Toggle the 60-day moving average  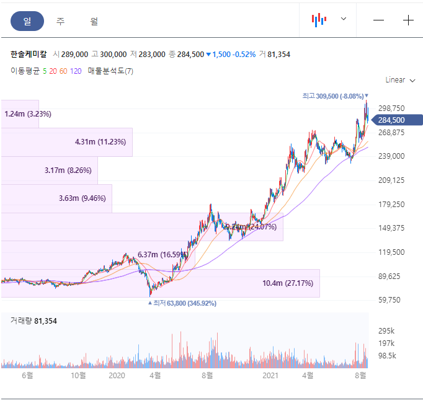pos(63,71)
